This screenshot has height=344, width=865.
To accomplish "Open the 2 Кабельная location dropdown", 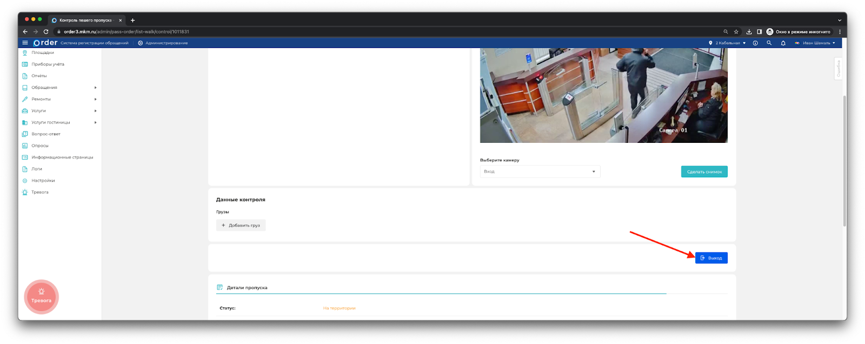I will click(727, 43).
